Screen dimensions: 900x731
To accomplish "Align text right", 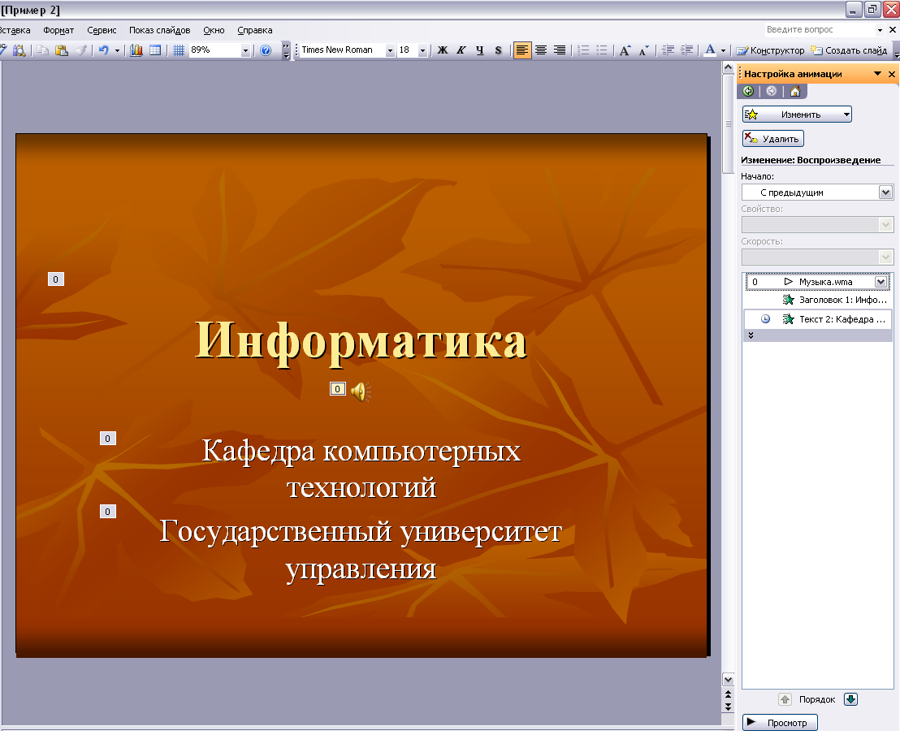I will (x=559, y=50).
